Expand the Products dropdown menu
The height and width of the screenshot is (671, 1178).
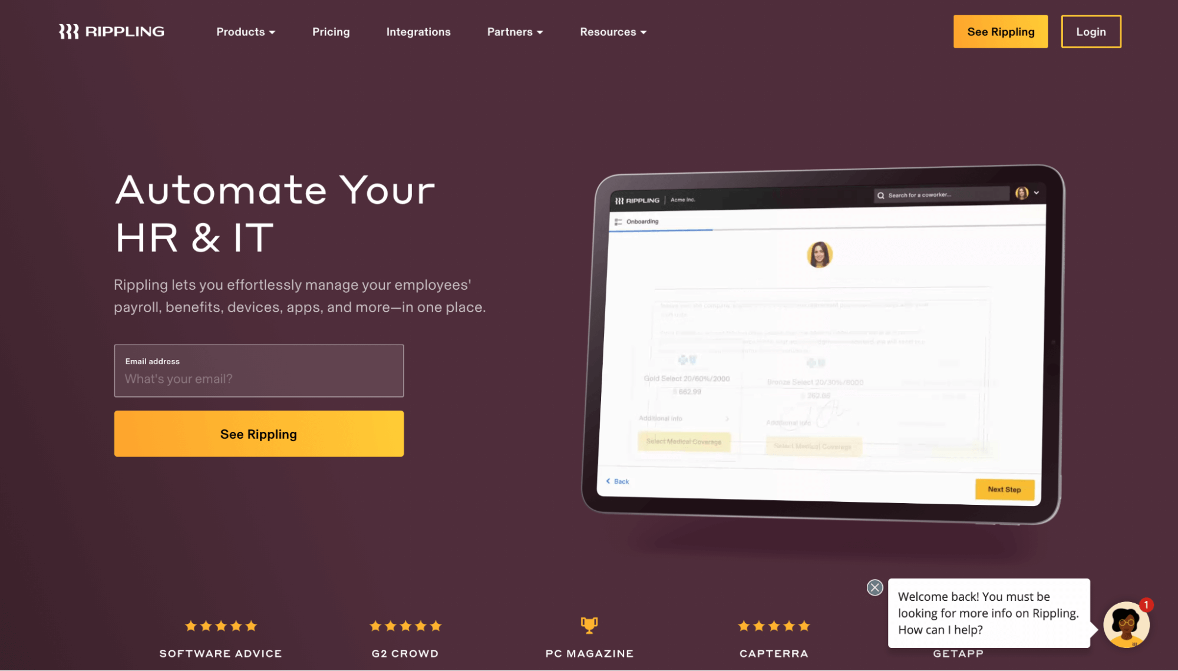click(x=246, y=32)
